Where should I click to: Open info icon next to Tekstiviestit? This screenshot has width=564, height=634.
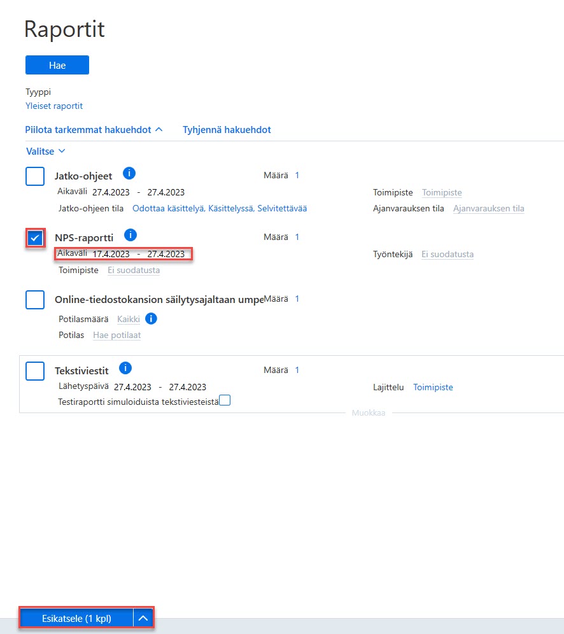[125, 368]
